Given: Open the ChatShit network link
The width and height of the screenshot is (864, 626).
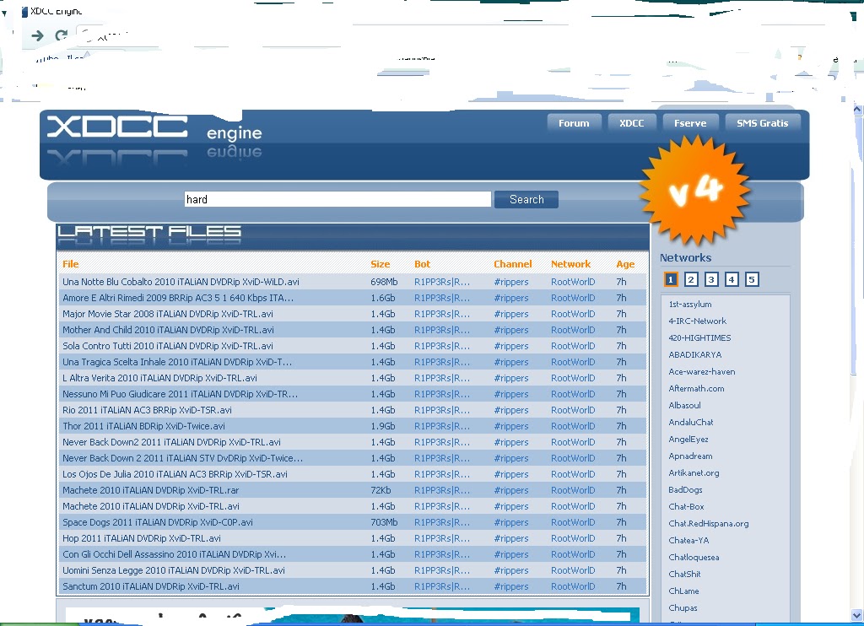Looking at the screenshot, I should click(685, 575).
